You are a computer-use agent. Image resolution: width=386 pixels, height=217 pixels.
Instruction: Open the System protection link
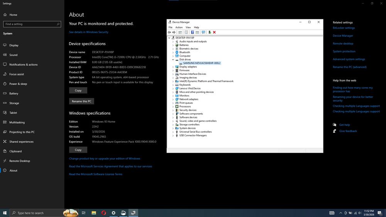pos(344,51)
